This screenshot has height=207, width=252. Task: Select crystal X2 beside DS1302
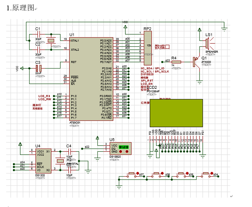click(x=60, y=161)
